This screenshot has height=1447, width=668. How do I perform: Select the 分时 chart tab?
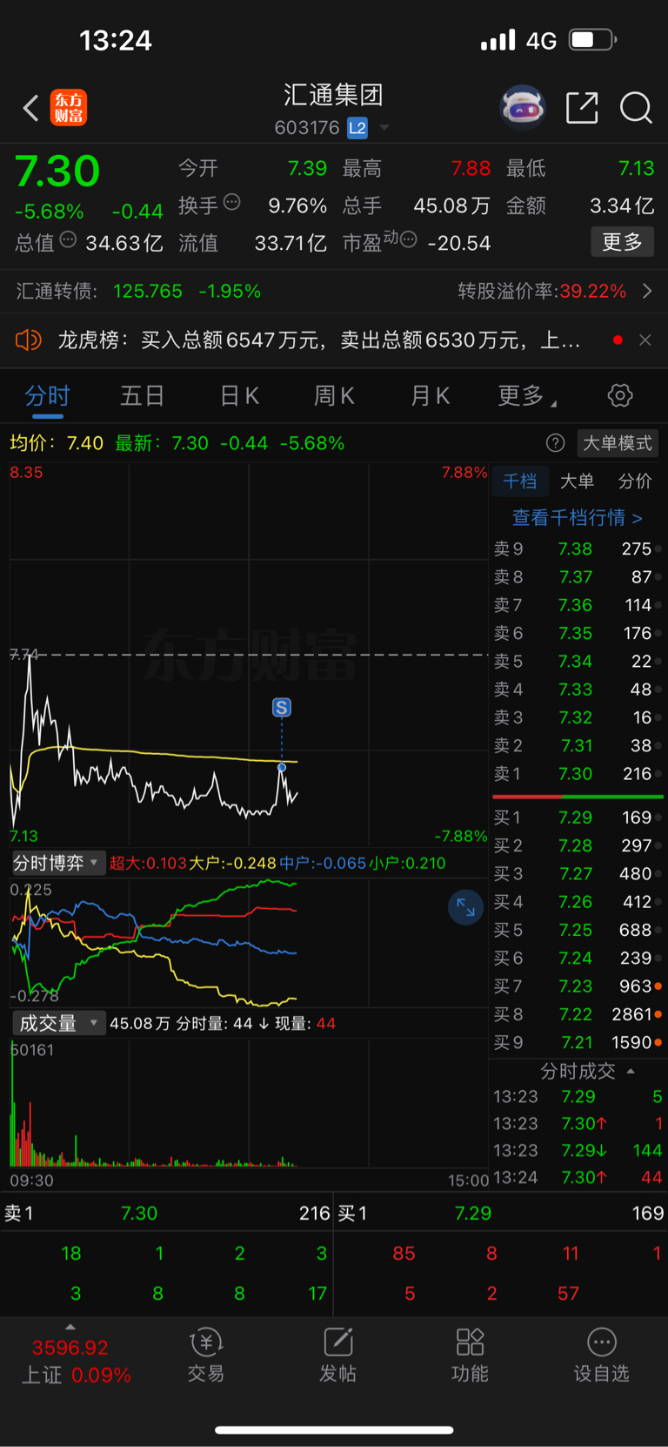(x=47, y=396)
